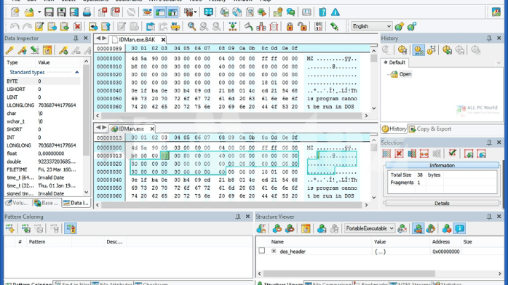Click the calendar icon in Data Inspector toolbar
The image size is (508, 285).
[47, 50]
